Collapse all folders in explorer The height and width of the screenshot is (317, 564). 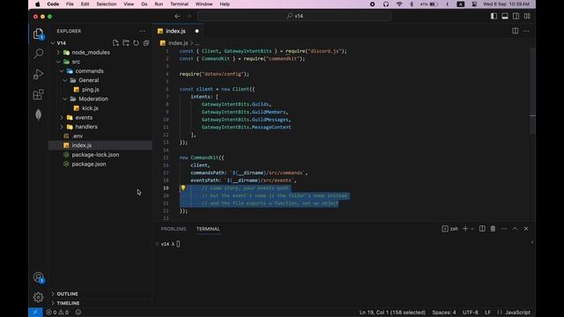(x=146, y=43)
